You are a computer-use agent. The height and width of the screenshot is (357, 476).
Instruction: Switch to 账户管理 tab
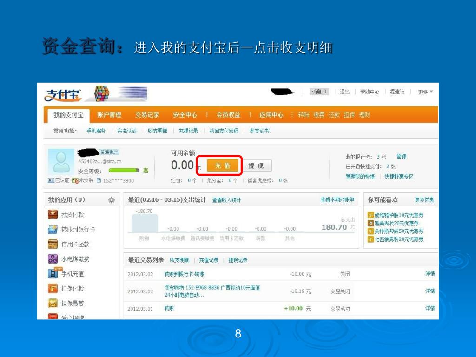[x=109, y=115]
